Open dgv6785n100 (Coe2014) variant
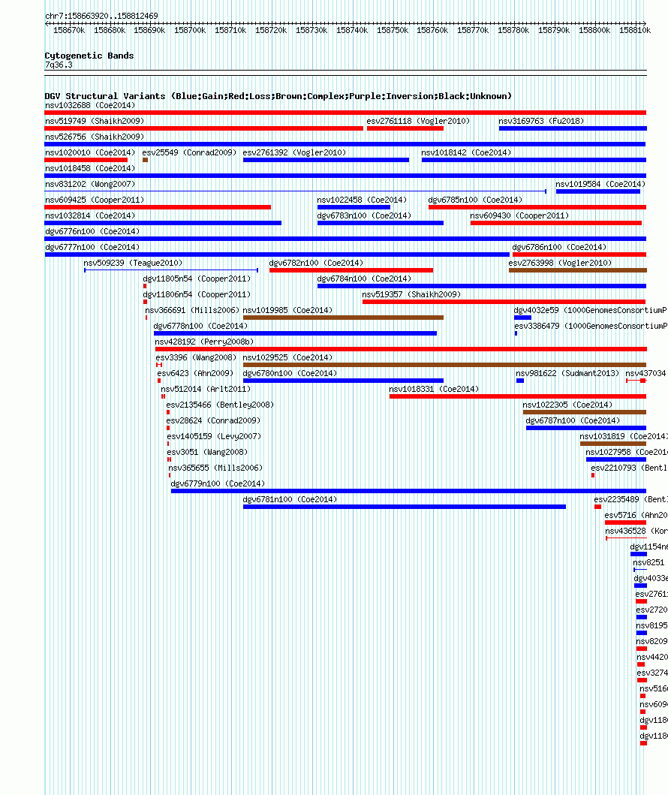668x795 pixels. tap(537, 207)
